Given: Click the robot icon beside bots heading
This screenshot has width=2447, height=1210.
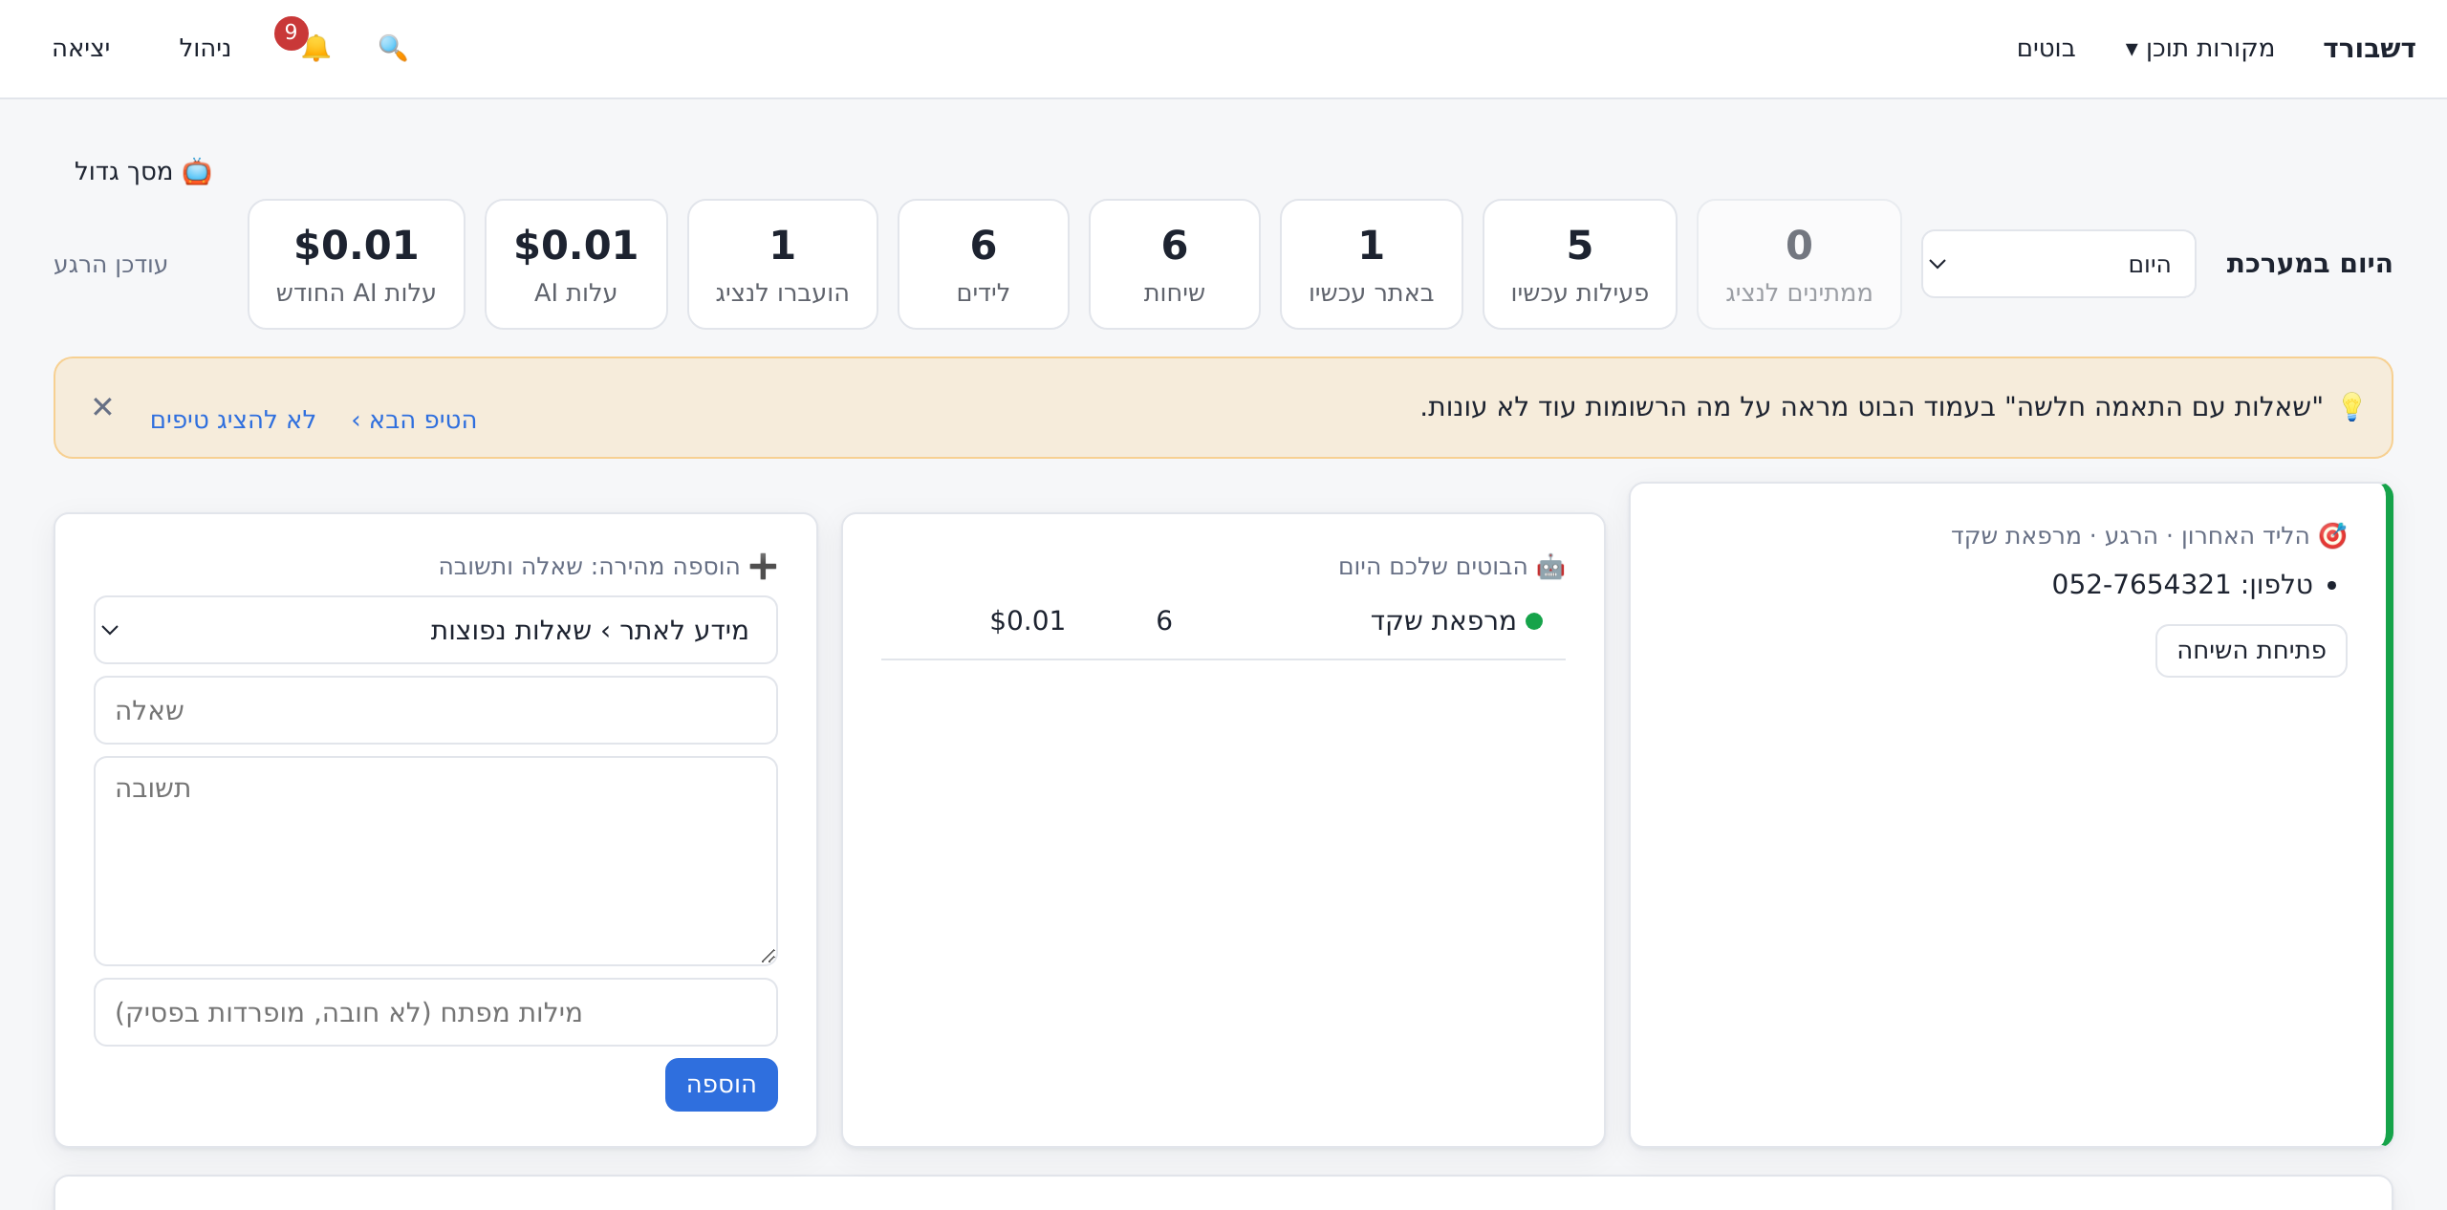Looking at the screenshot, I should click(x=1550, y=567).
